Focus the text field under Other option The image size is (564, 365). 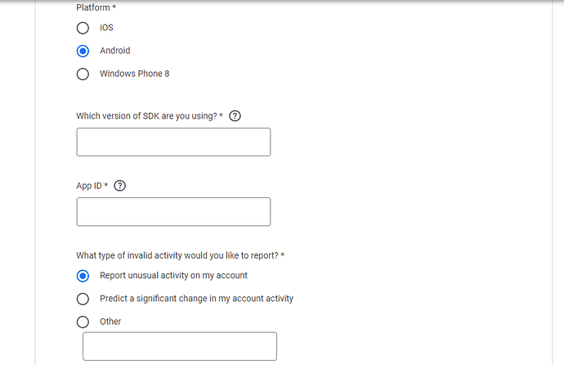click(180, 346)
